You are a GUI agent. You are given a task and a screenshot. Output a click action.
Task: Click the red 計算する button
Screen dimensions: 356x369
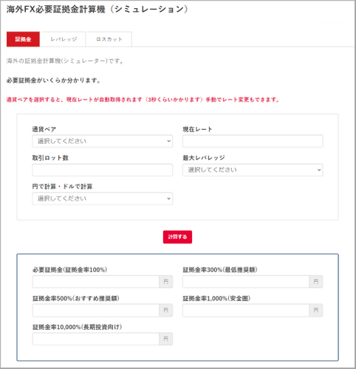[177, 237]
